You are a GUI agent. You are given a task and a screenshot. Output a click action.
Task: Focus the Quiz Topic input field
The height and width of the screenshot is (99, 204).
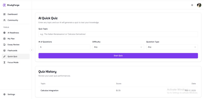pyautogui.click(x=118, y=34)
